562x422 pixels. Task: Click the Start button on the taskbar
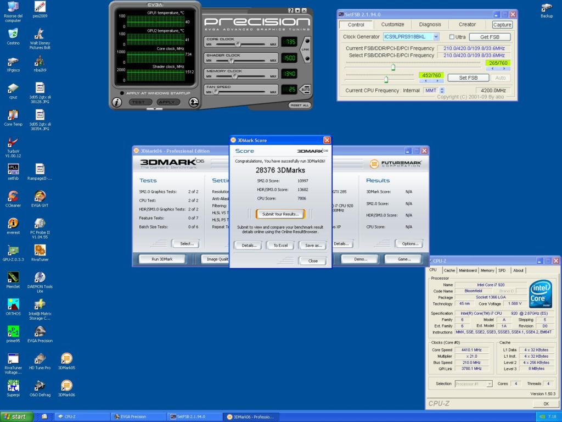click(x=16, y=417)
